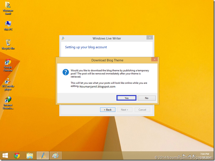This screenshot has width=215, height=161.
Task: Click the taskbar clock showing 7:04 PM
Action: (205, 154)
